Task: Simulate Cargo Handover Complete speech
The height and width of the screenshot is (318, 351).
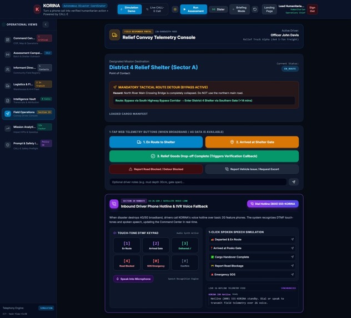Action: point(252,257)
